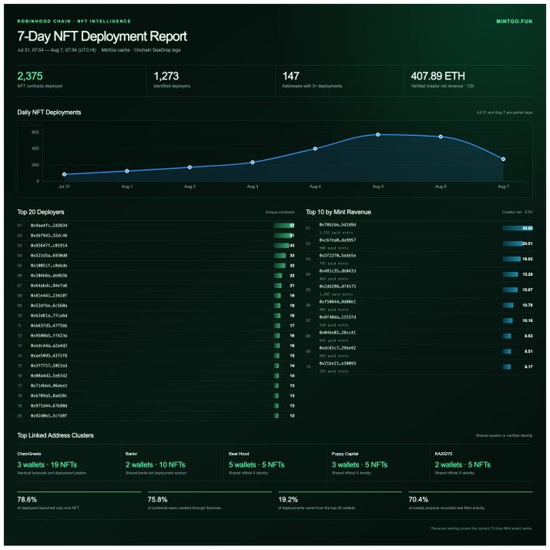Viewport: 550px width, 550px height.
Task: Click the 200 y-axis label
Action: tap(35, 165)
